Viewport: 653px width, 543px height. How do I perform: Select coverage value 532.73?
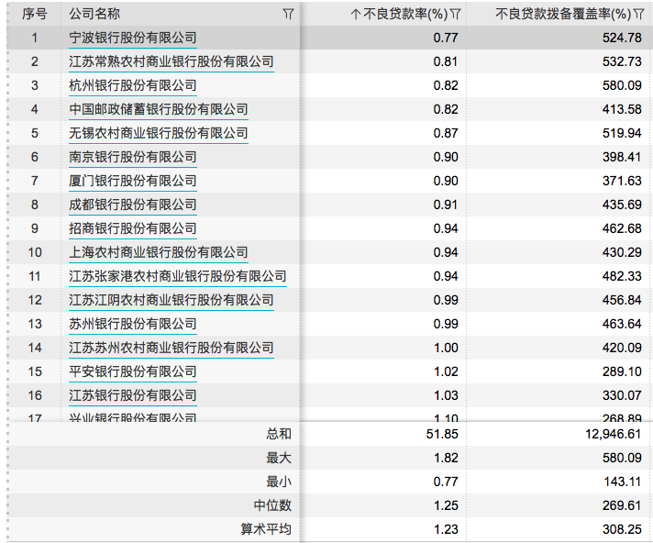tap(622, 61)
